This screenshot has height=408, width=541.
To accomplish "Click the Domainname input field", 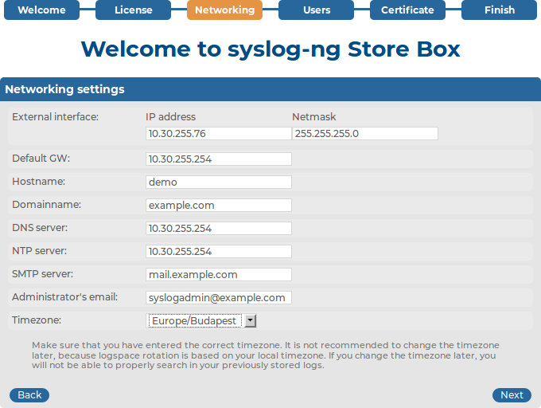I will click(x=219, y=206).
